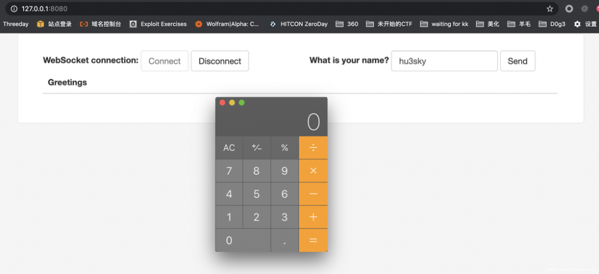Open the 未开始的CTF bookmark folder
The height and width of the screenshot is (274, 599).
tap(389, 24)
